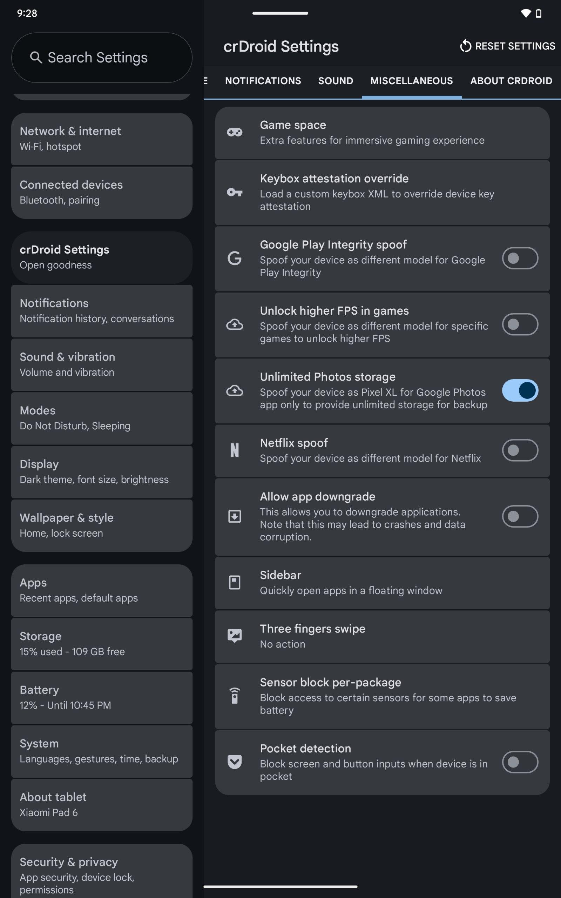
Task: Enable Google Play Integrity spoof toggle
Action: 520,258
